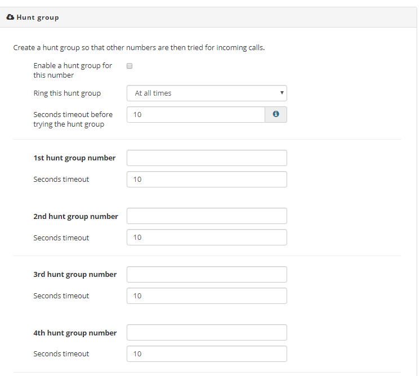420x376 pixels.
Task: Click the '4th hunt group number' label
Action: tap(75, 333)
